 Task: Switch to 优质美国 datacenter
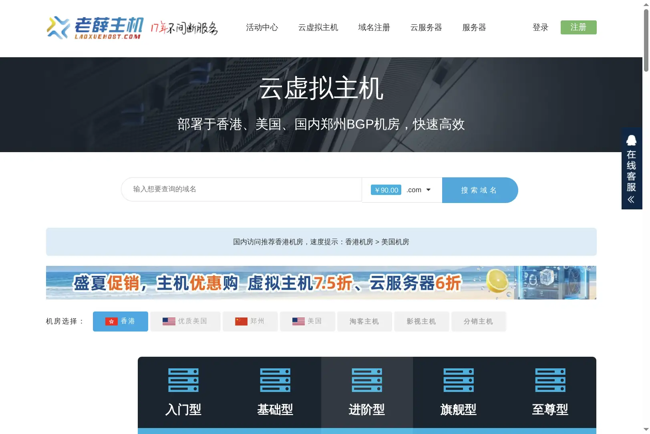[x=185, y=321]
